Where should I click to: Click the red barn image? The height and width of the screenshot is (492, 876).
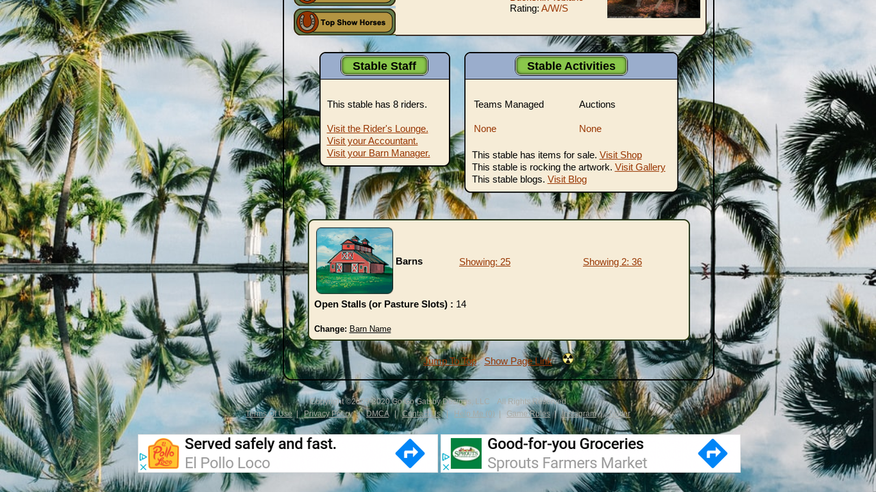(x=355, y=260)
